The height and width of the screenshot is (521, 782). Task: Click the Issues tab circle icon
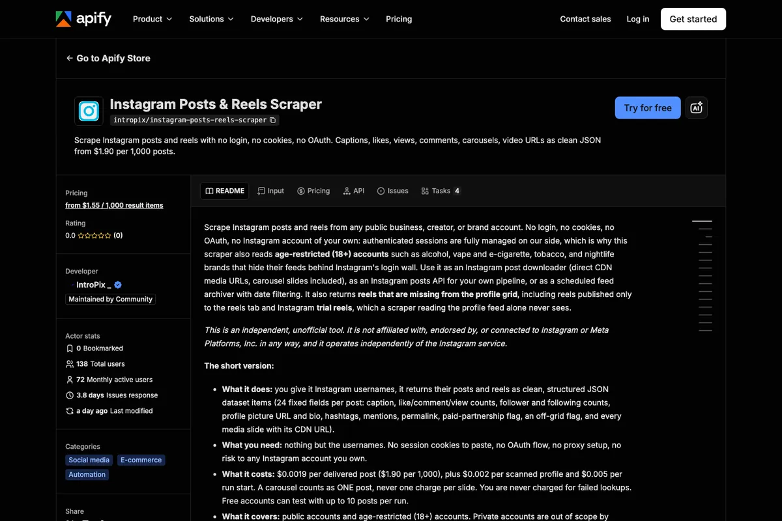(381, 191)
